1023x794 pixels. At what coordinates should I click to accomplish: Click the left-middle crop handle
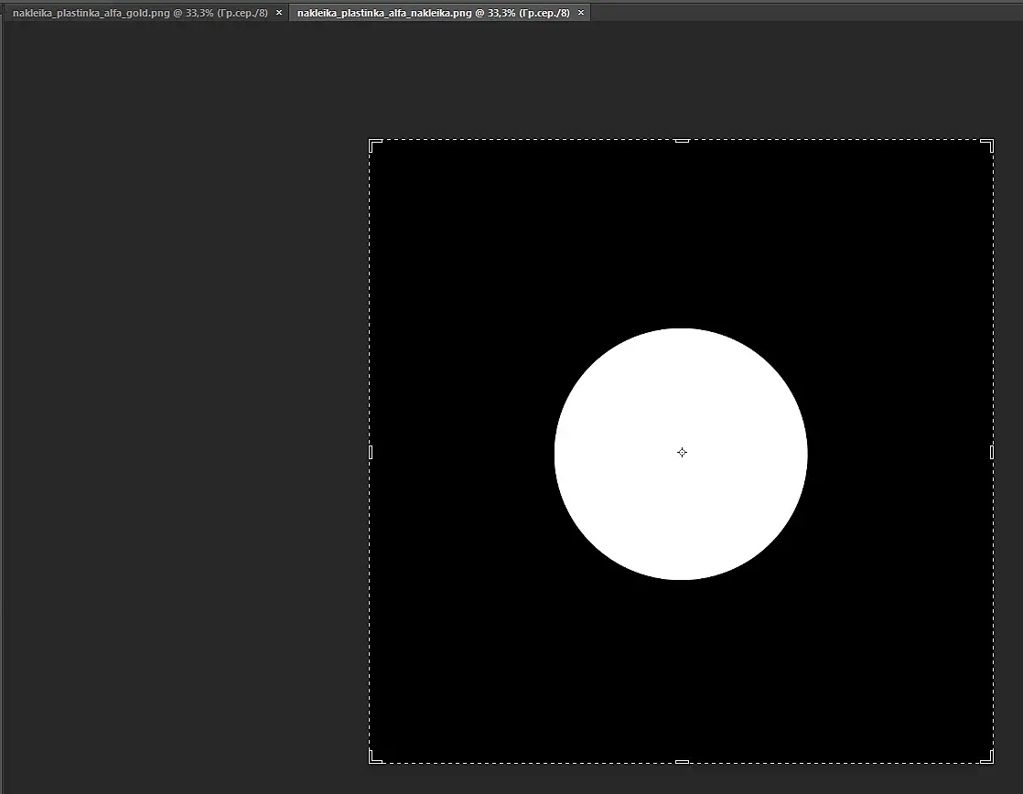click(371, 452)
